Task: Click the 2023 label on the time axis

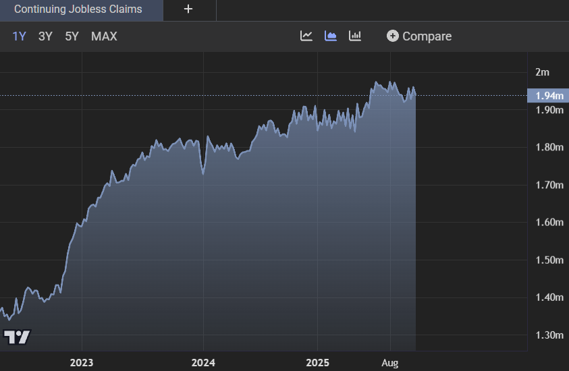Action: click(82, 363)
